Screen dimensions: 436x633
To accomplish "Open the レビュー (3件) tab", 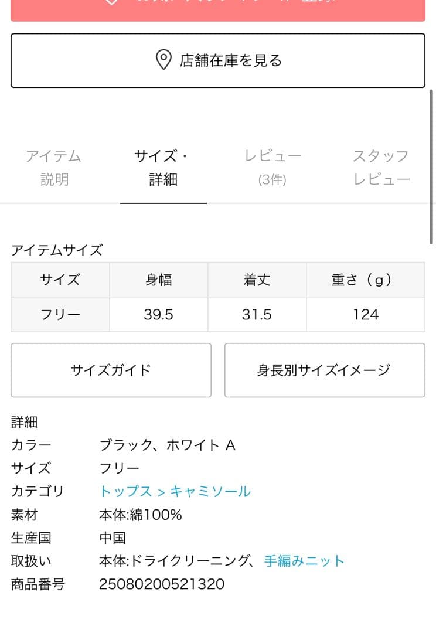I will [272, 168].
